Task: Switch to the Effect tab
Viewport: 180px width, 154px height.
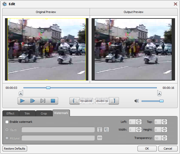Action: (10, 113)
